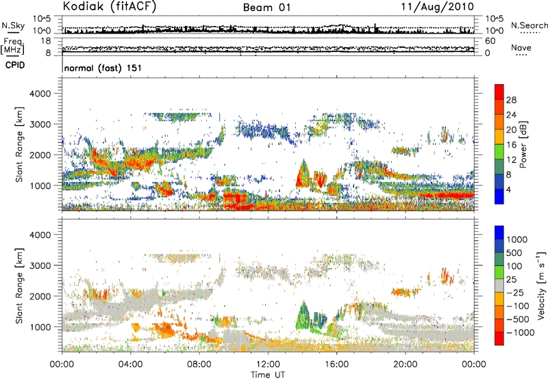Click the "4" value on Power color bar
This screenshot has width=548, height=379.
click(508, 189)
